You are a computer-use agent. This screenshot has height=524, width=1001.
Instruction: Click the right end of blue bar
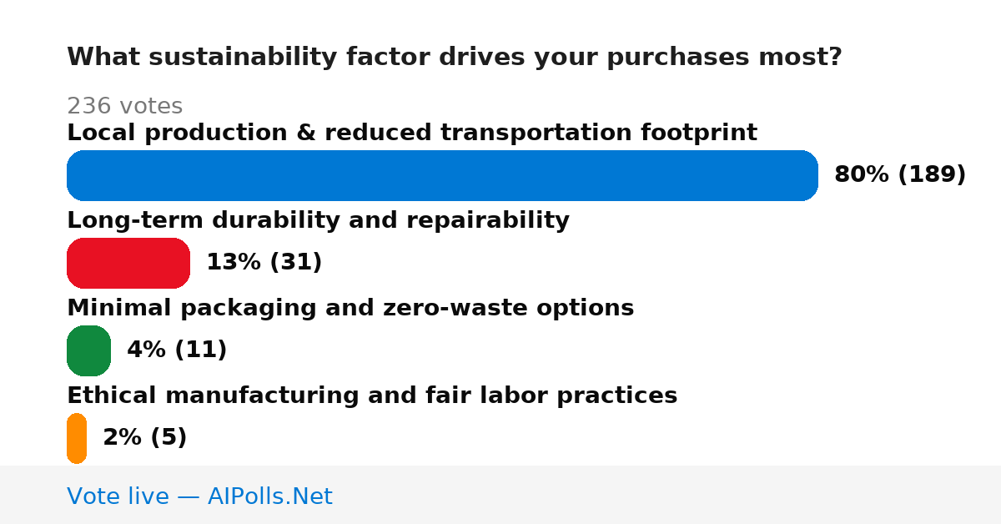[809, 175]
